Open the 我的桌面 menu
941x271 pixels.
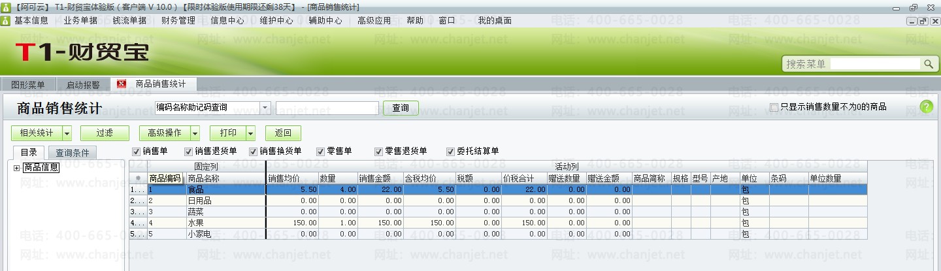pyautogui.click(x=495, y=21)
